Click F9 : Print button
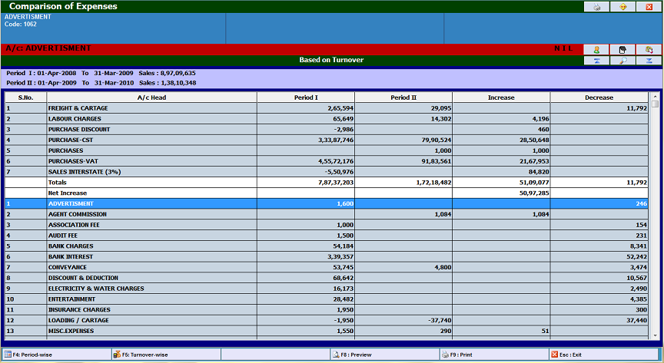The image size is (664, 363). tap(493, 355)
